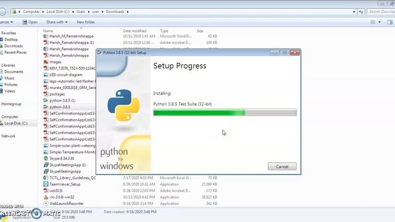Viewport: 395px width, 222px height.
Task: Open the view options dropdown arrow
Action: click(380, 22)
